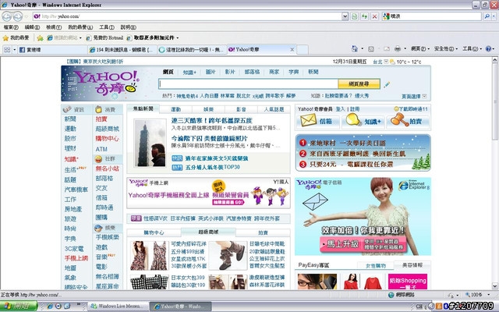Select the 購物中心 shopping tab
Viewport: 499px width, 312px height.
[x=154, y=232]
